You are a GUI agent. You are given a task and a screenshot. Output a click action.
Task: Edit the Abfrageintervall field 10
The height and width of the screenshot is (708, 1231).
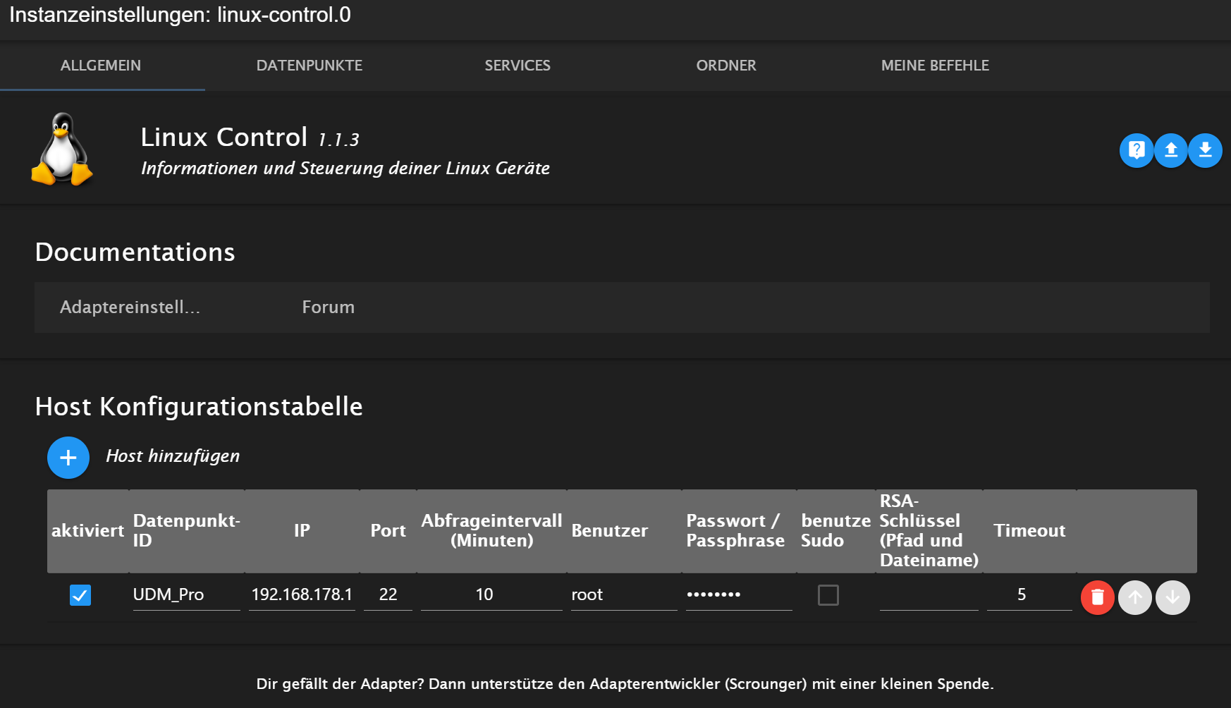point(491,594)
